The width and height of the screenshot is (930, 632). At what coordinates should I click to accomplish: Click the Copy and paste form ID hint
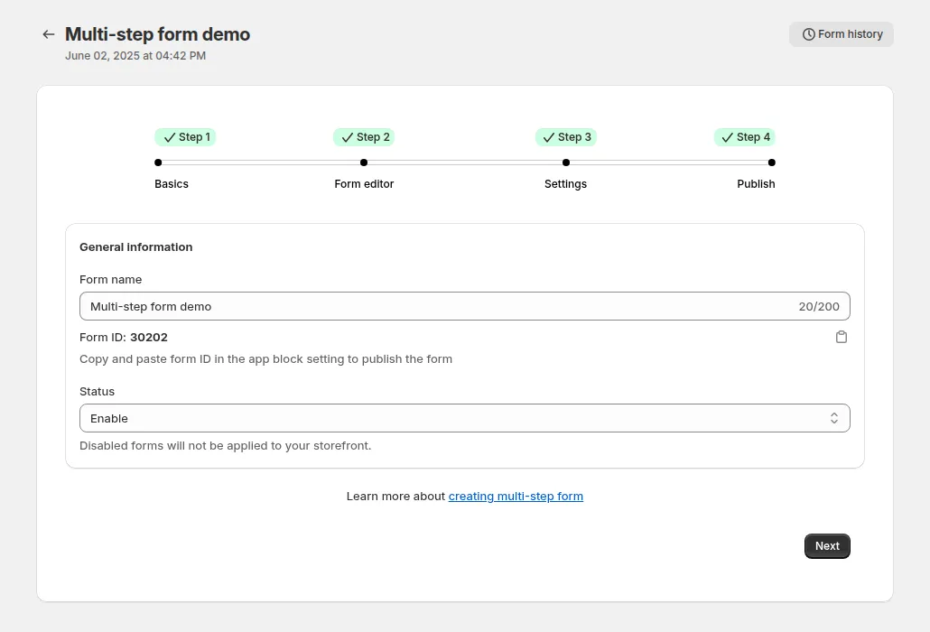click(x=265, y=359)
